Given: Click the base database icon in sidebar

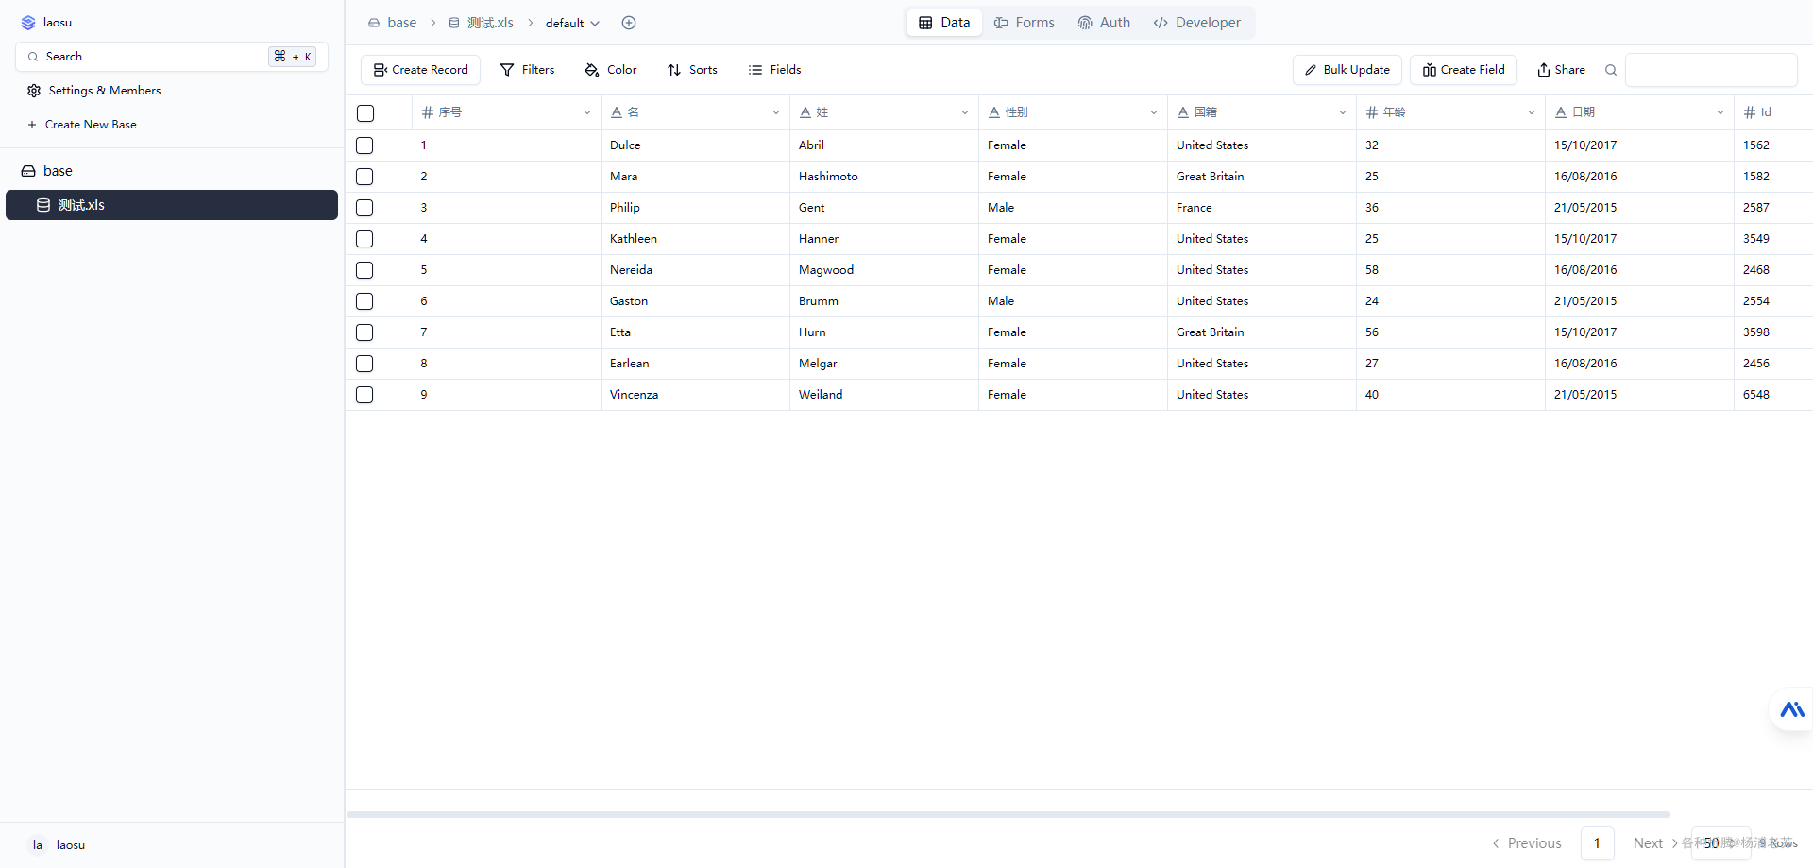Looking at the screenshot, I should [x=28, y=171].
